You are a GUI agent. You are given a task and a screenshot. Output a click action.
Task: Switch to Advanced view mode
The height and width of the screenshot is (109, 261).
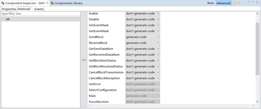(223, 3)
